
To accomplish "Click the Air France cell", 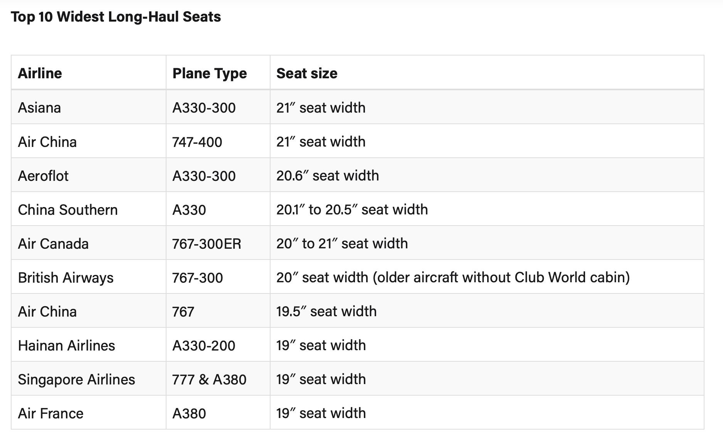I will point(89,413).
